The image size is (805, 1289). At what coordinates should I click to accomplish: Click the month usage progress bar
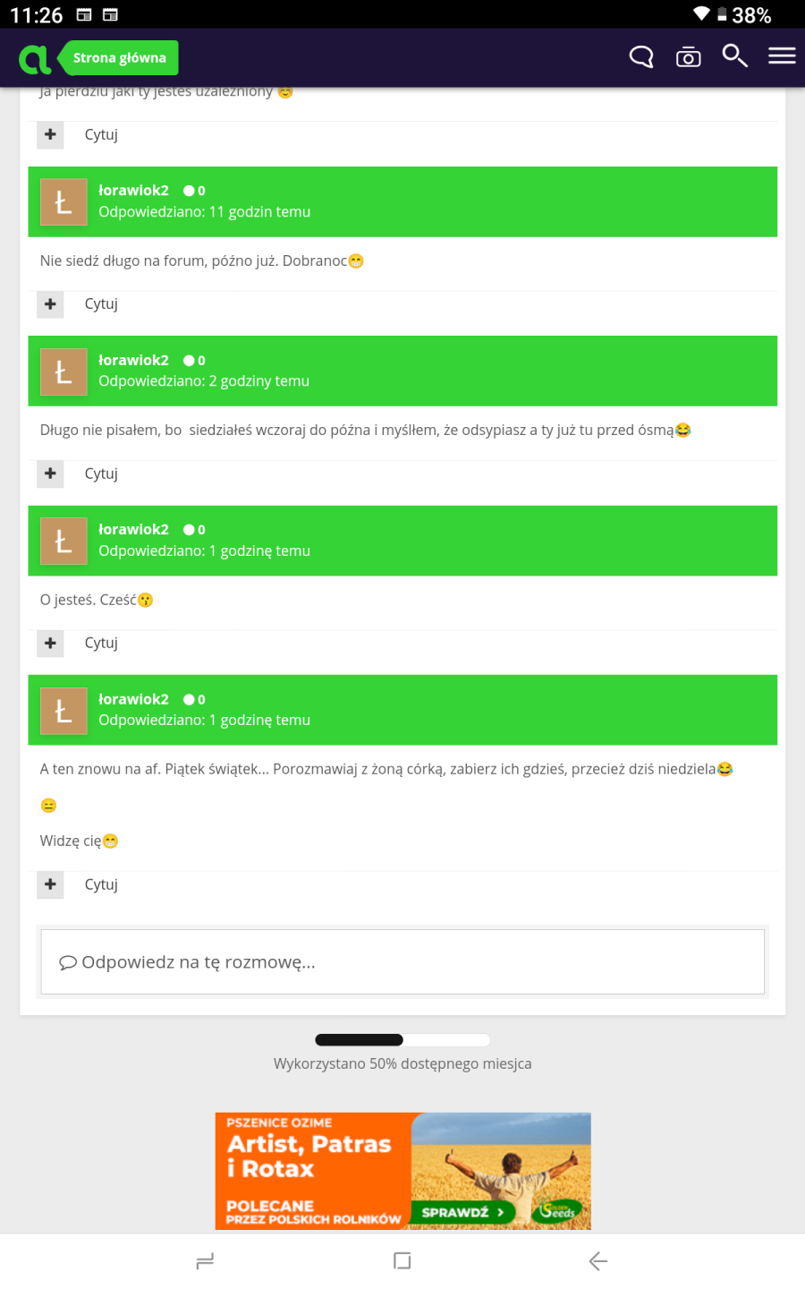(402, 1040)
